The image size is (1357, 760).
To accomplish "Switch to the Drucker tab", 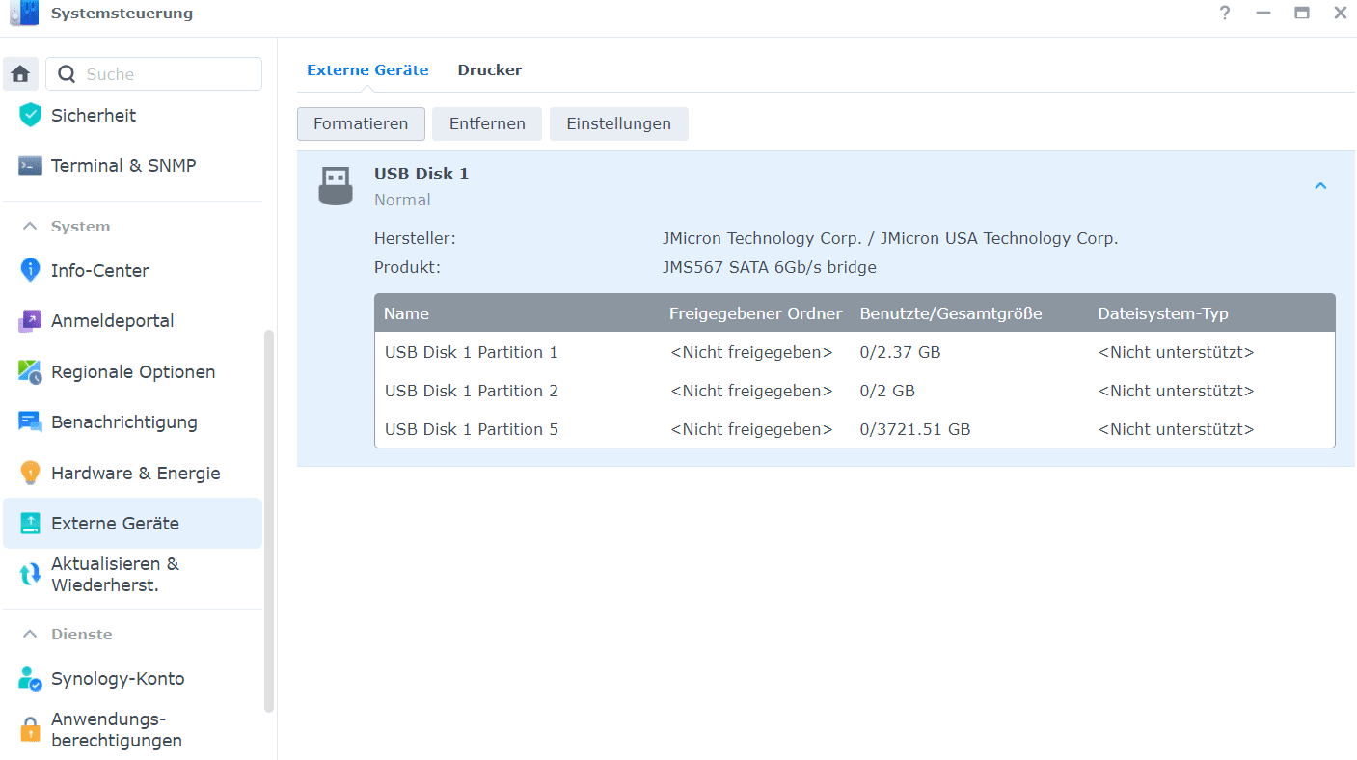I will pyautogui.click(x=490, y=70).
